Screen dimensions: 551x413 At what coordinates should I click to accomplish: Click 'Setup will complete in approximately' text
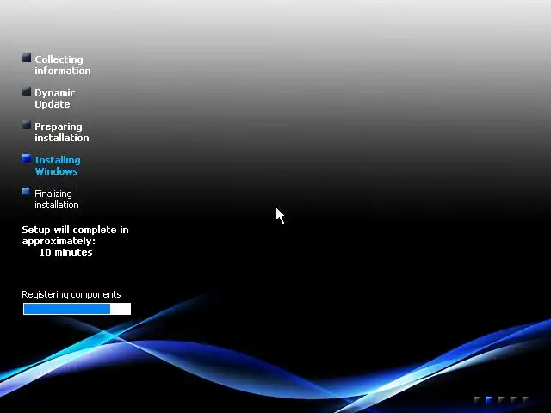[75, 235]
